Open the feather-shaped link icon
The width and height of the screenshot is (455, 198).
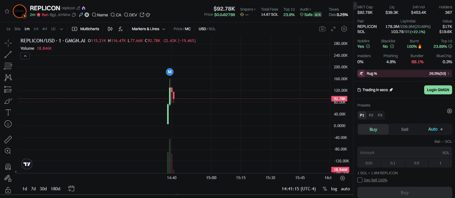[x=81, y=15]
